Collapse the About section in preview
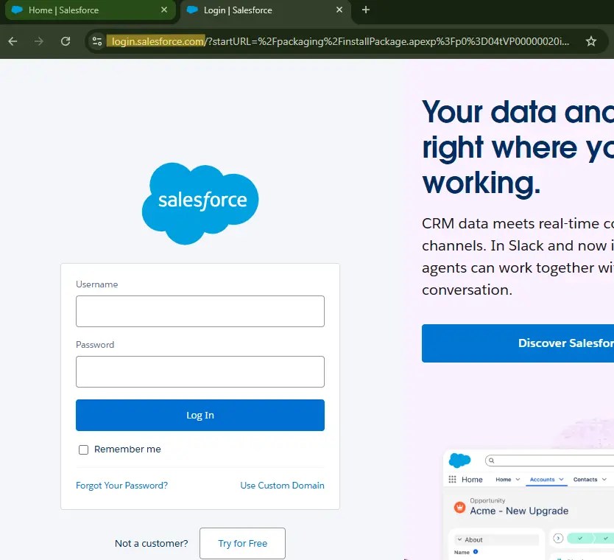Image resolution: width=614 pixels, height=560 pixels. (460, 539)
